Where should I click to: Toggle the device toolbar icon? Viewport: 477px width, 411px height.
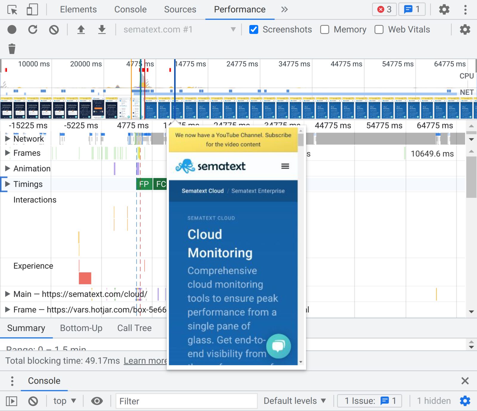click(32, 10)
